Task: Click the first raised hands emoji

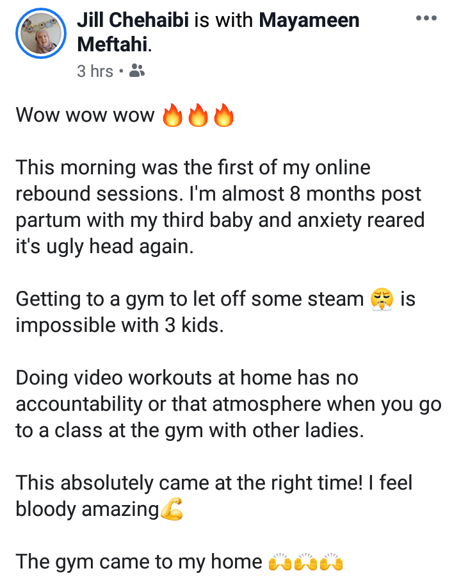Action: 280,562
